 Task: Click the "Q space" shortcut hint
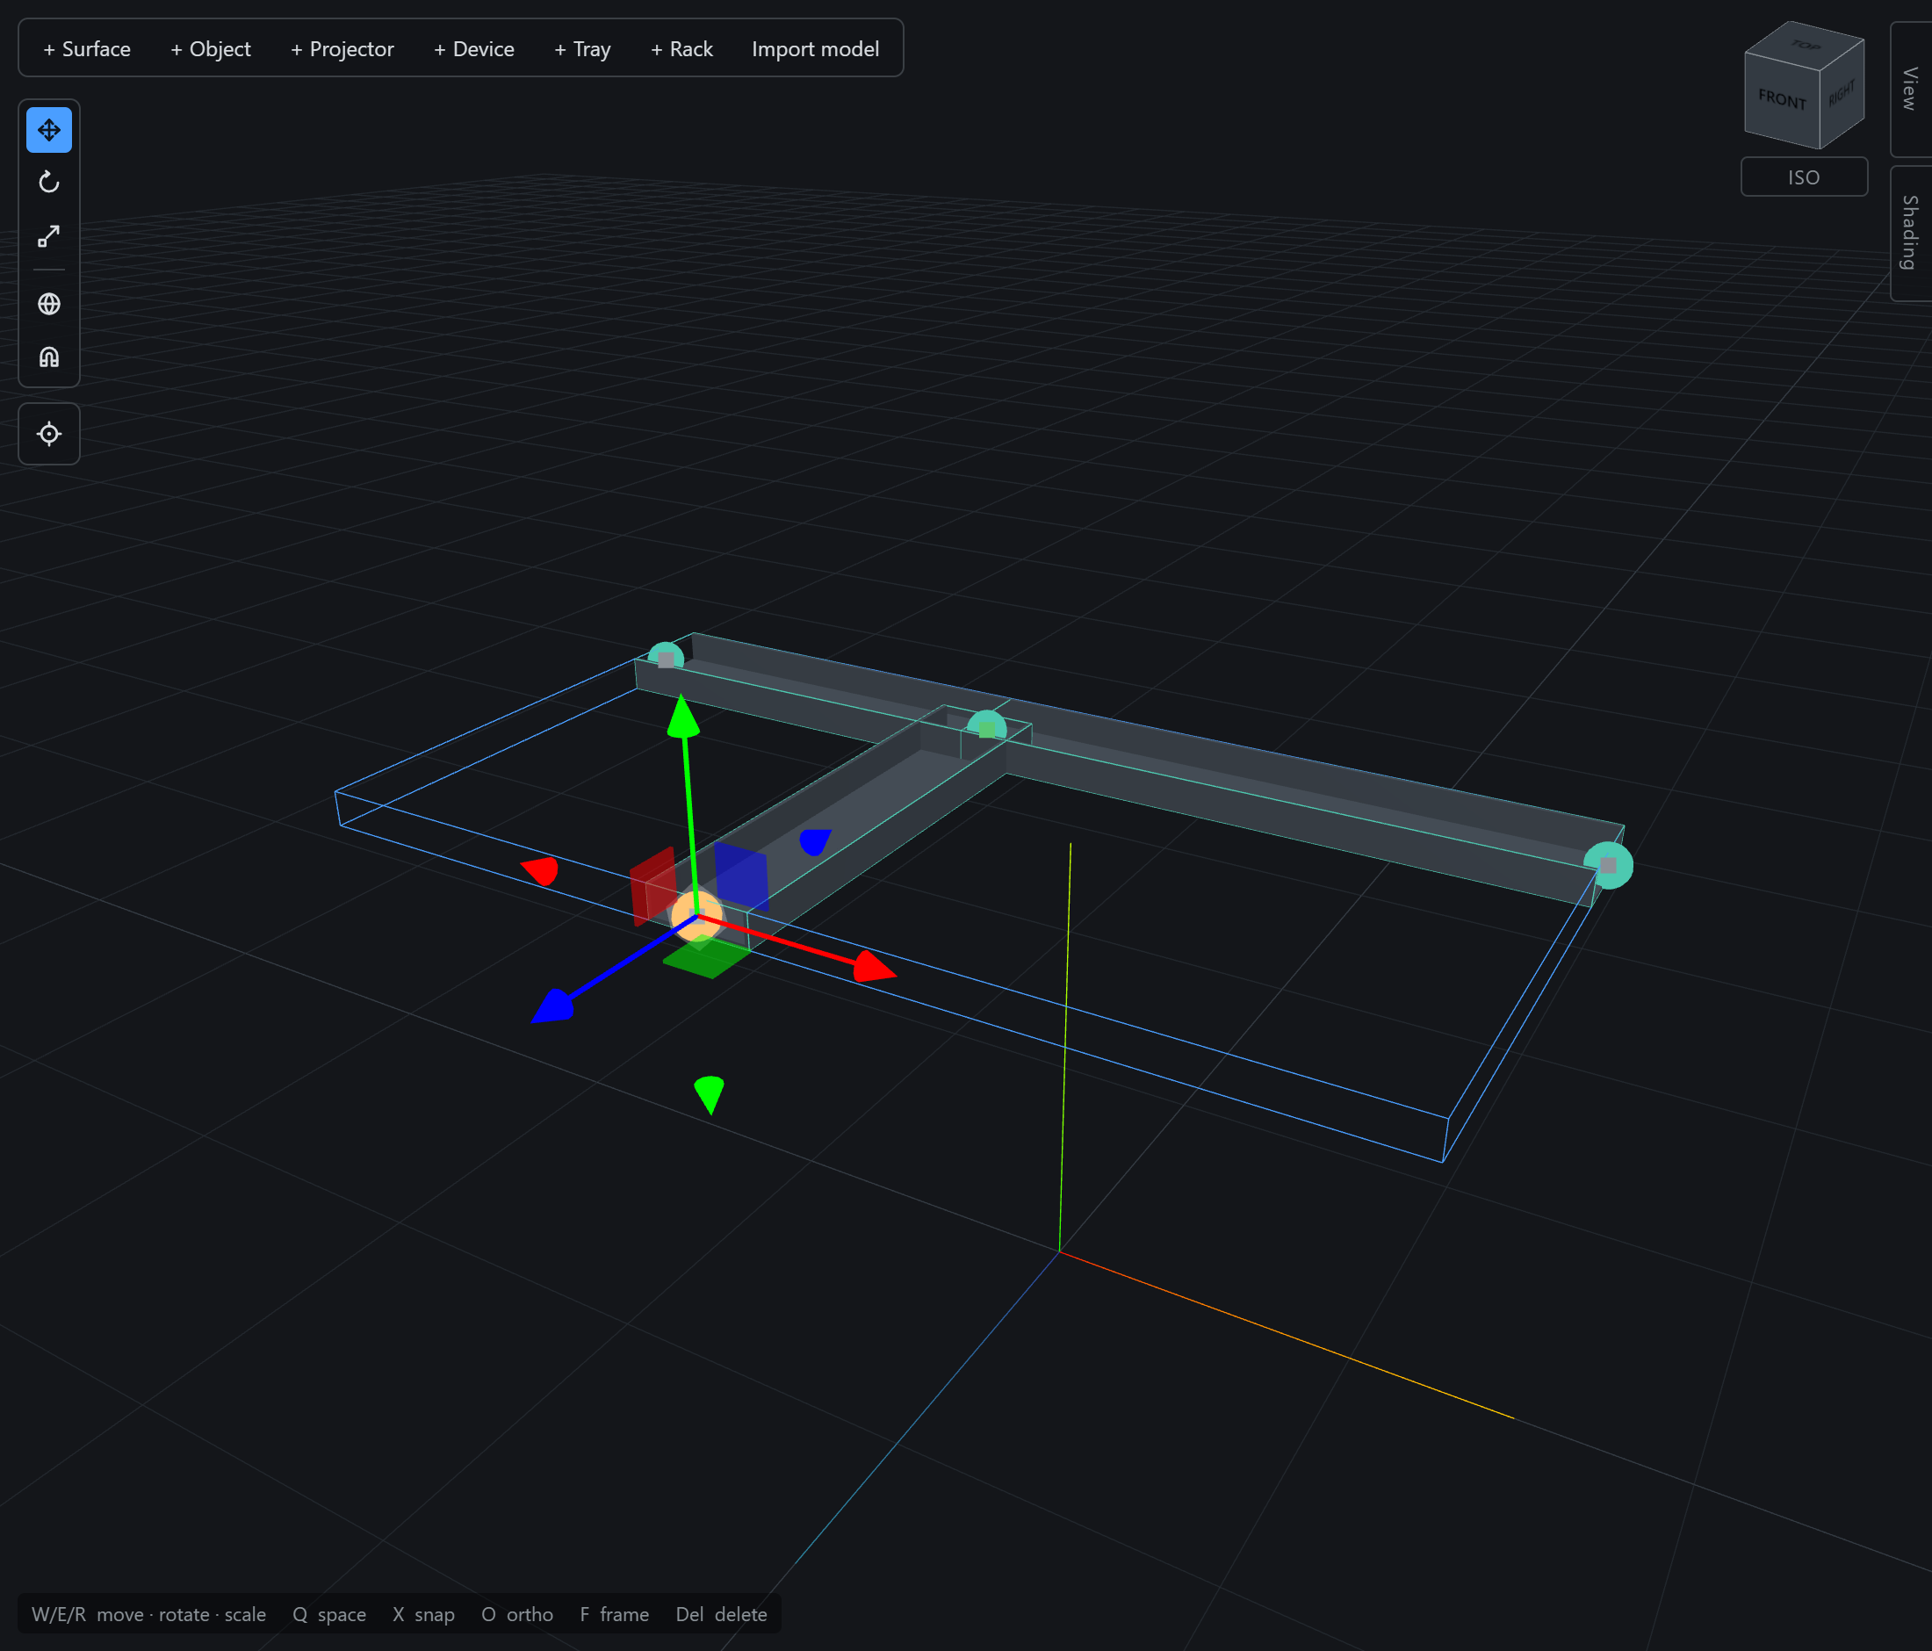[x=329, y=1614]
